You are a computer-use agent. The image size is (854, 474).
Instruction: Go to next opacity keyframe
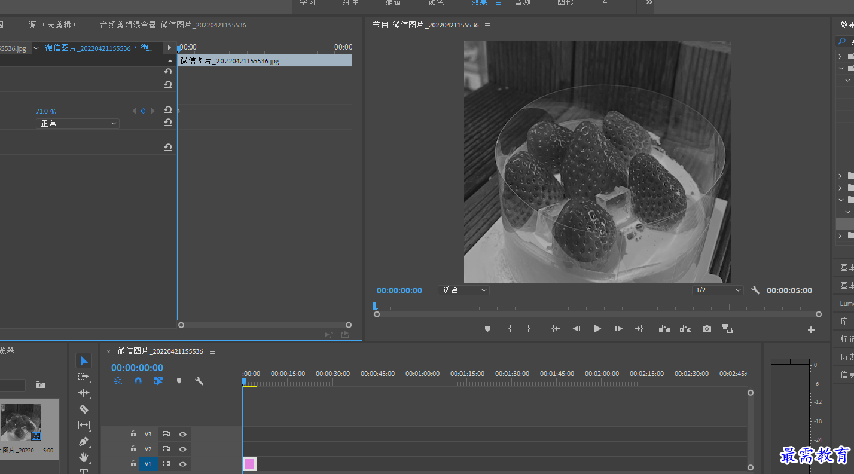coord(153,111)
